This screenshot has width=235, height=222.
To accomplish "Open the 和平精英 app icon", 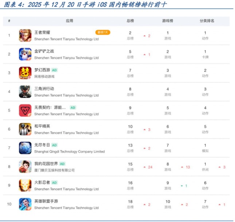I will [x=25, y=129].
